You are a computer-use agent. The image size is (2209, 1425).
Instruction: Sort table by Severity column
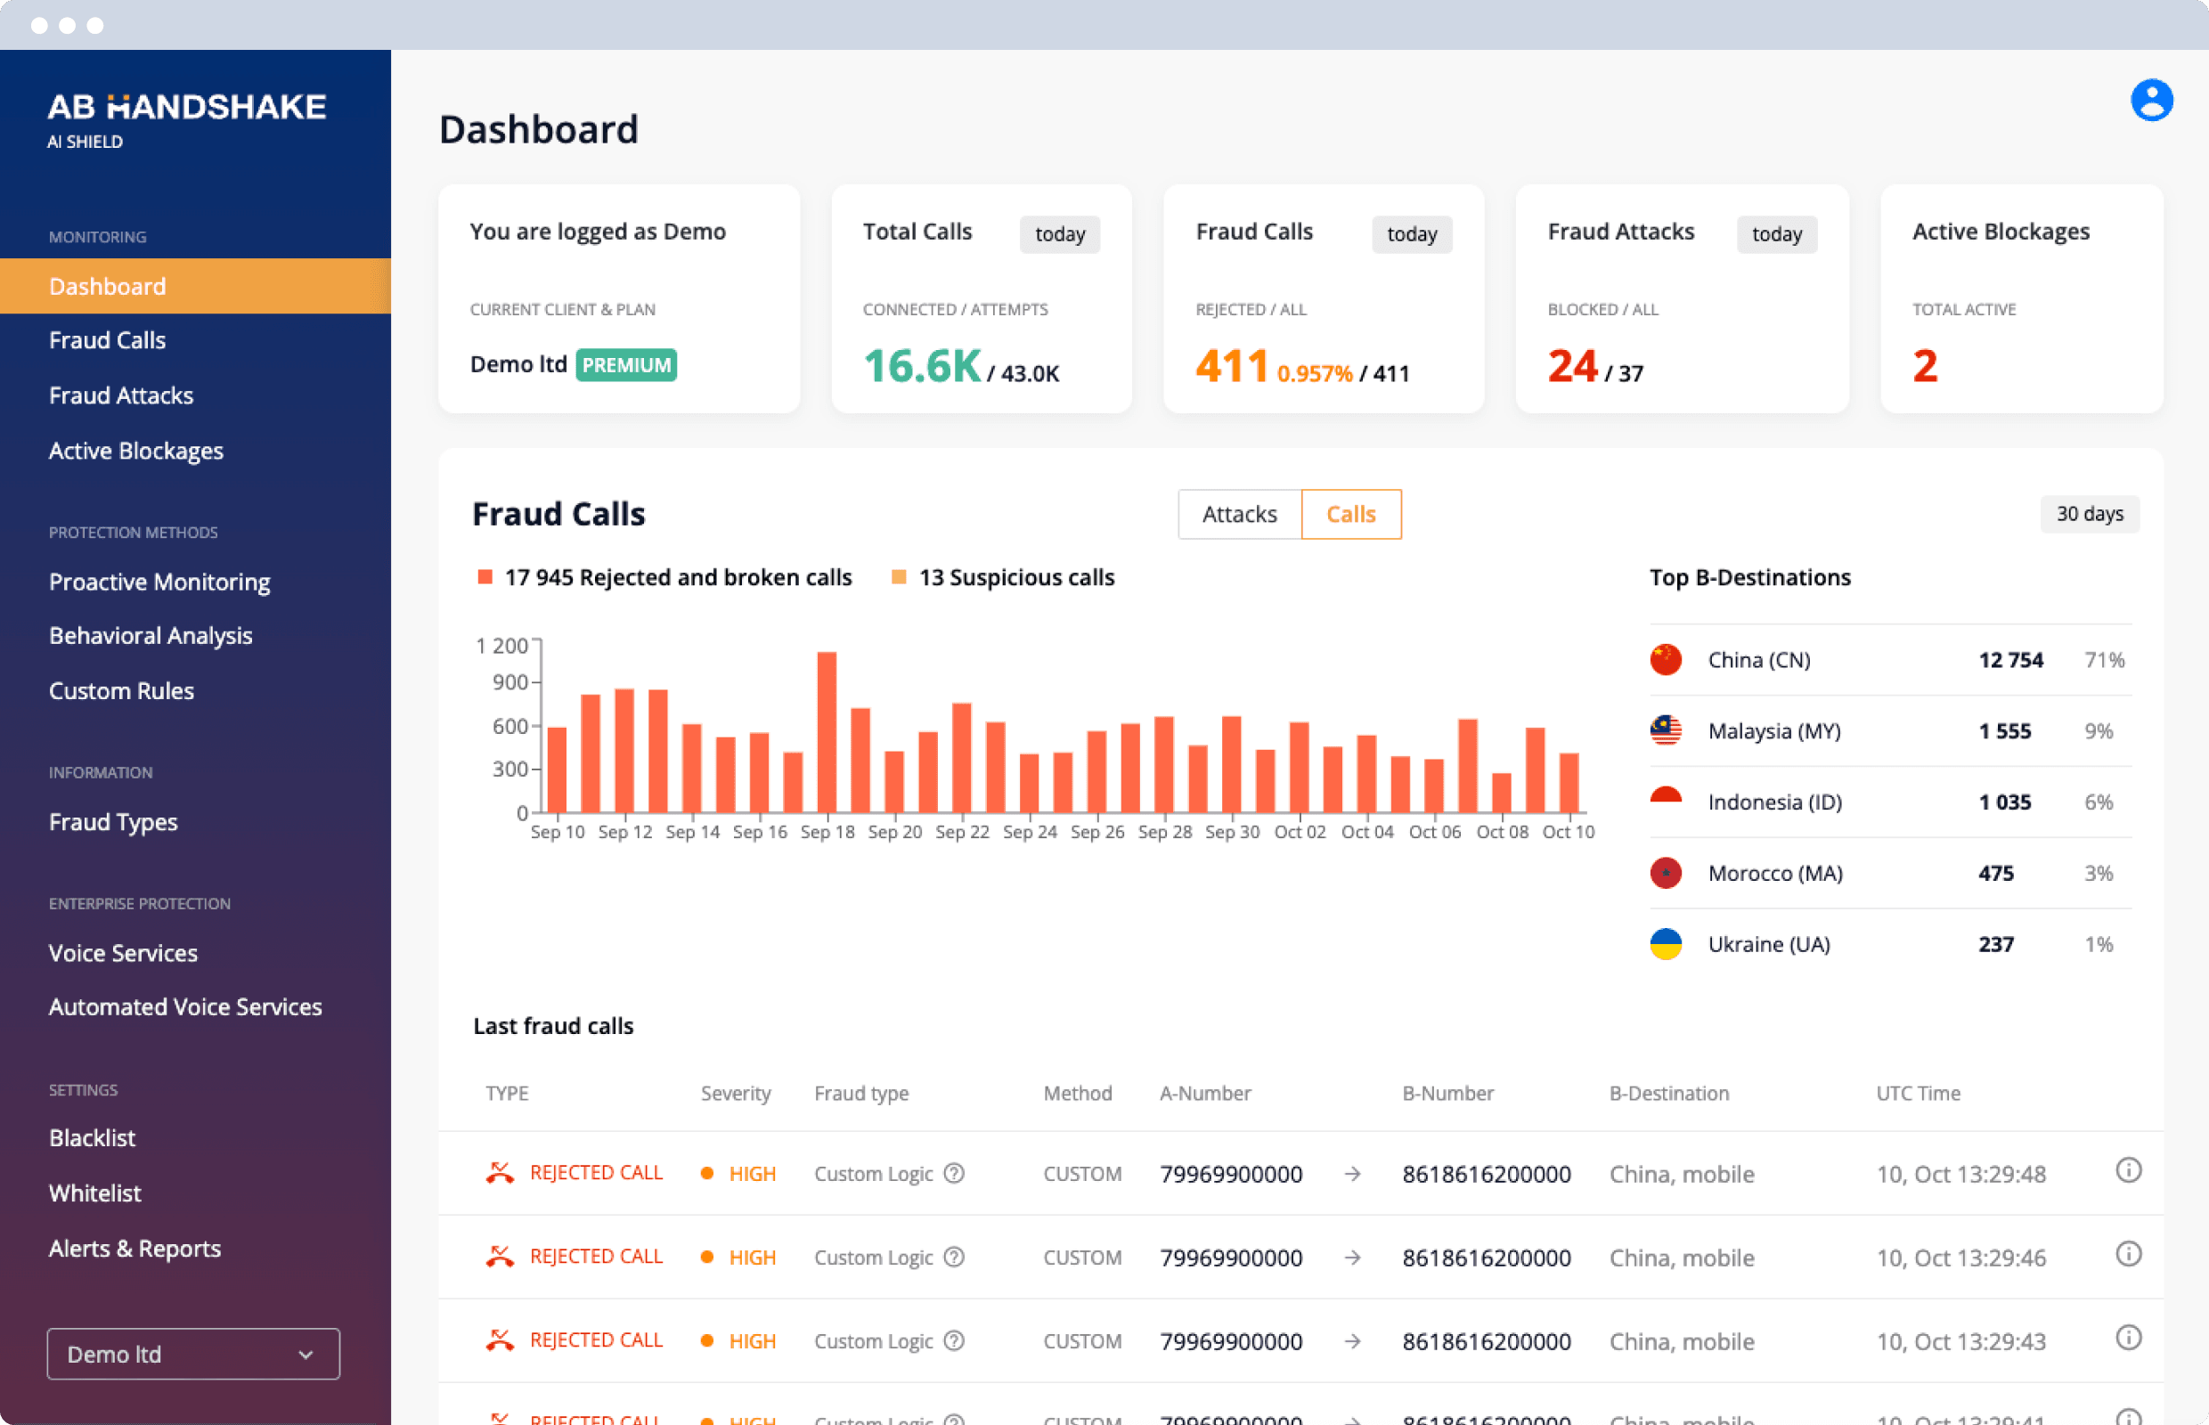point(736,1094)
